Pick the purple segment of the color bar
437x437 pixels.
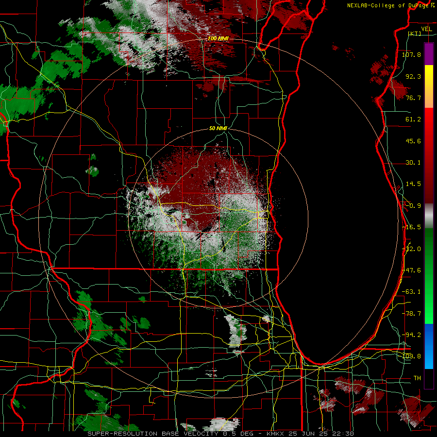[x=429, y=54]
